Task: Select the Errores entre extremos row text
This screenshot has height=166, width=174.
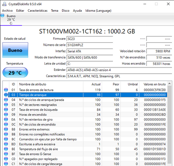Action: (x=34, y=129)
